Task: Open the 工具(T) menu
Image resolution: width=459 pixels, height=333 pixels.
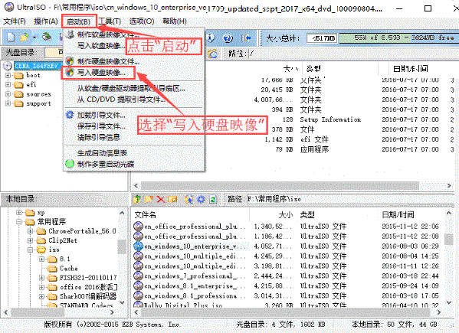Action: coord(110,21)
